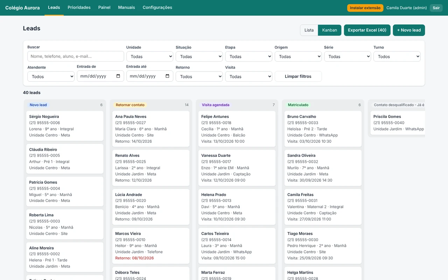
Task: Open Marcos Vieira lead card
Action: coord(151,246)
